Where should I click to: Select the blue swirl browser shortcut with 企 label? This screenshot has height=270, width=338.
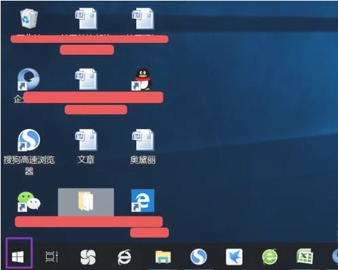pyautogui.click(x=28, y=79)
